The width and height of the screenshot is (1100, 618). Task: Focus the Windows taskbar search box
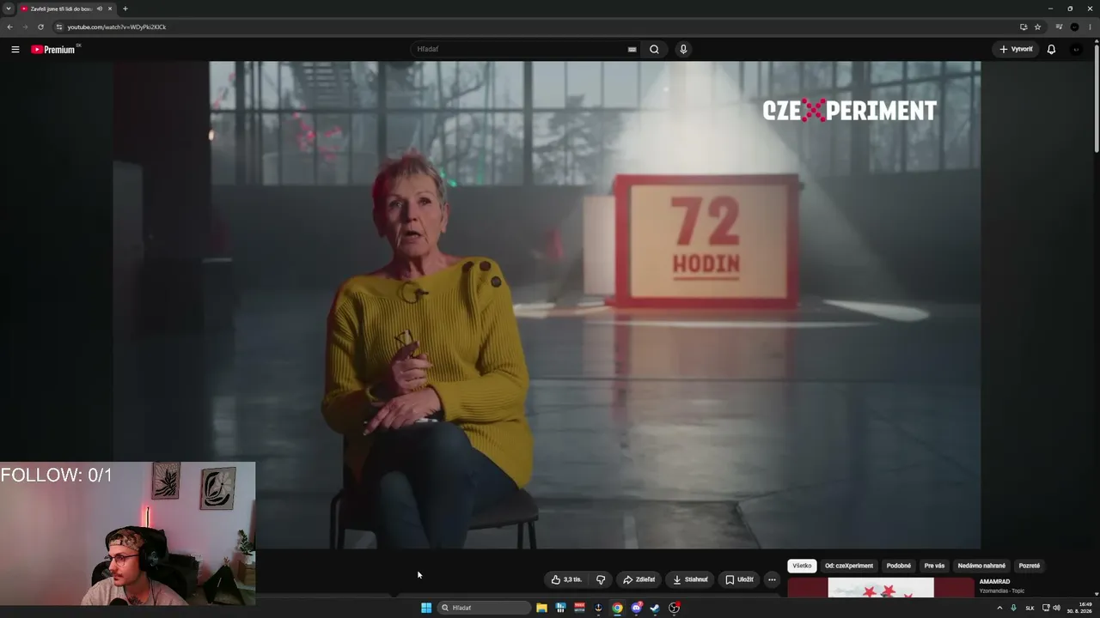(484, 608)
